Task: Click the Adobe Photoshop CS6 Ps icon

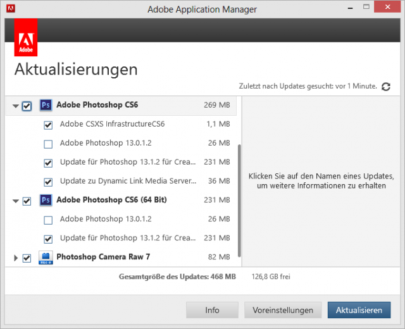Action: pos(46,105)
